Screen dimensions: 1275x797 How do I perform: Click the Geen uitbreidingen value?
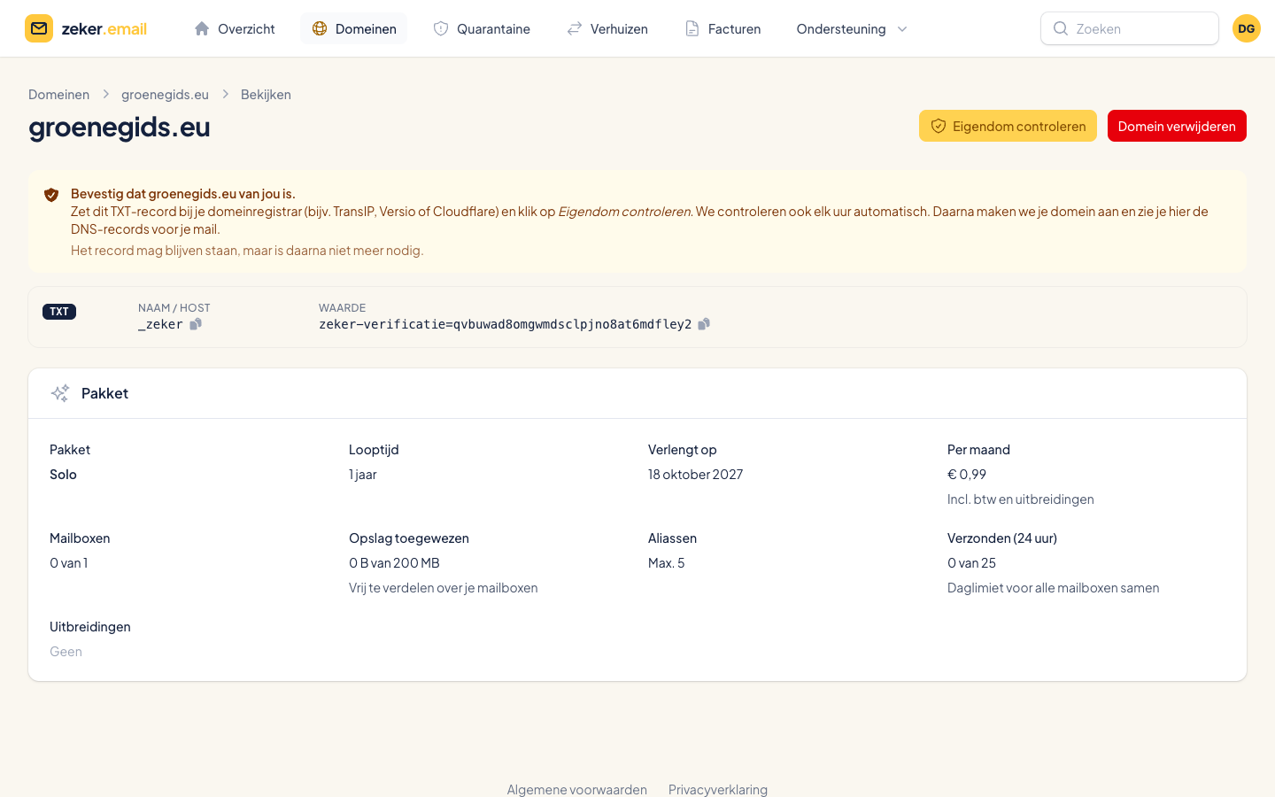66,652
